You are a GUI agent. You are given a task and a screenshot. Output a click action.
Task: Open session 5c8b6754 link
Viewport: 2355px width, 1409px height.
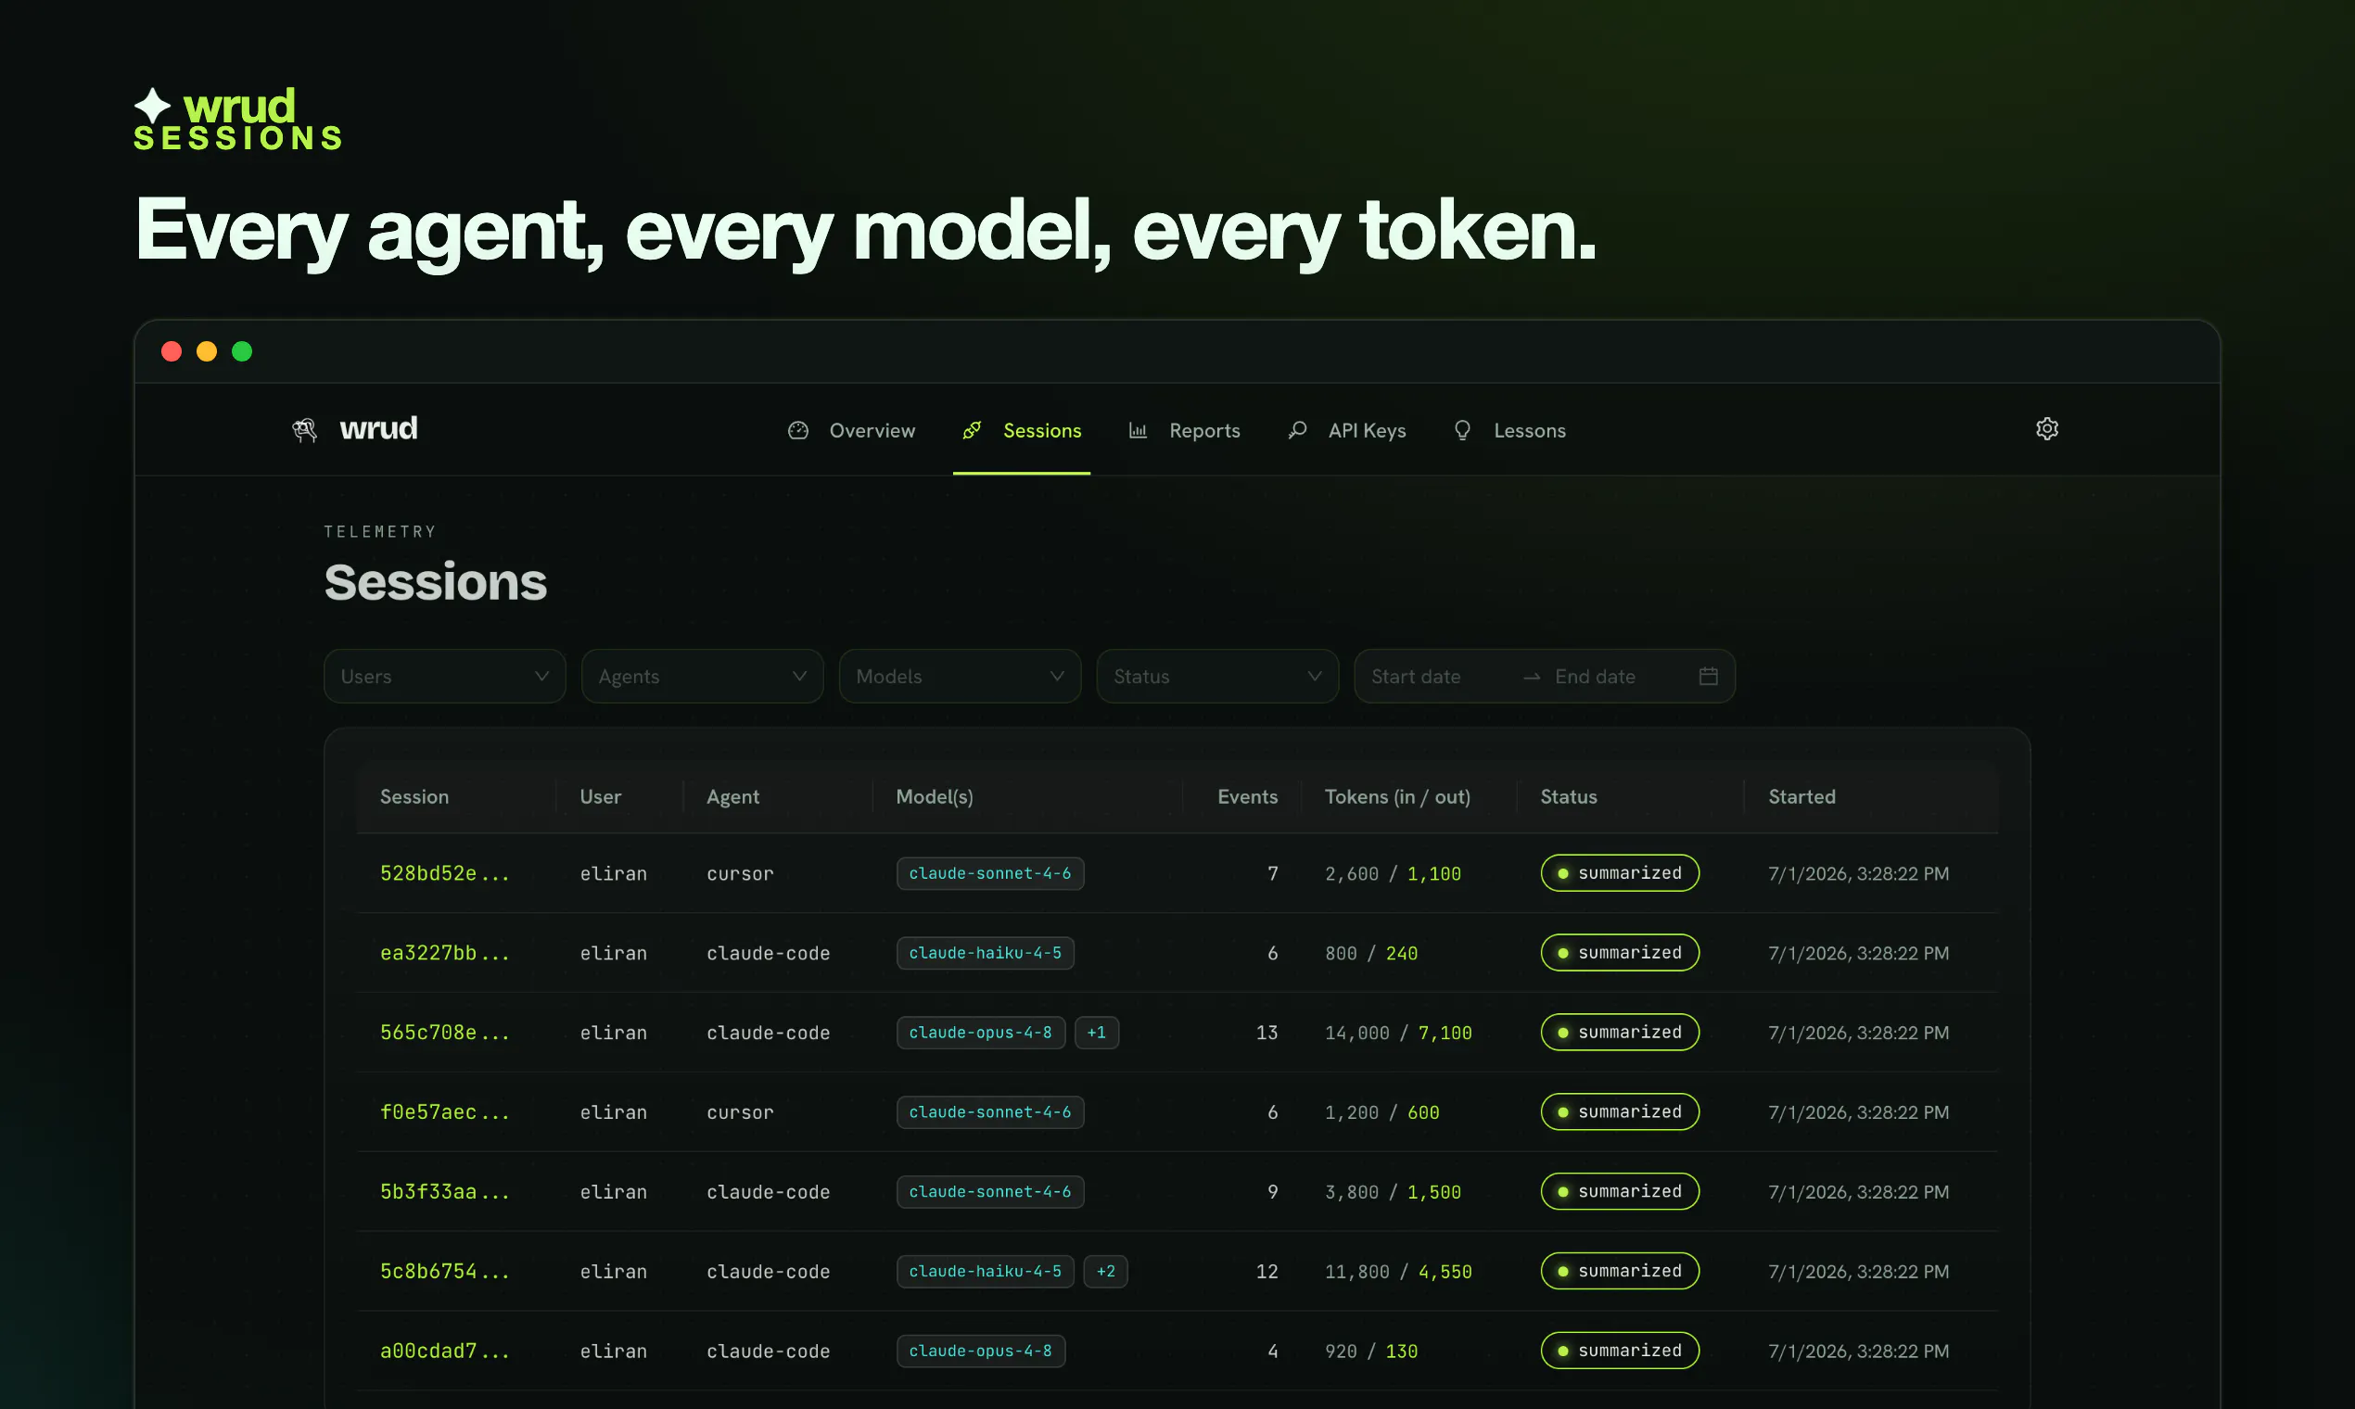point(444,1271)
